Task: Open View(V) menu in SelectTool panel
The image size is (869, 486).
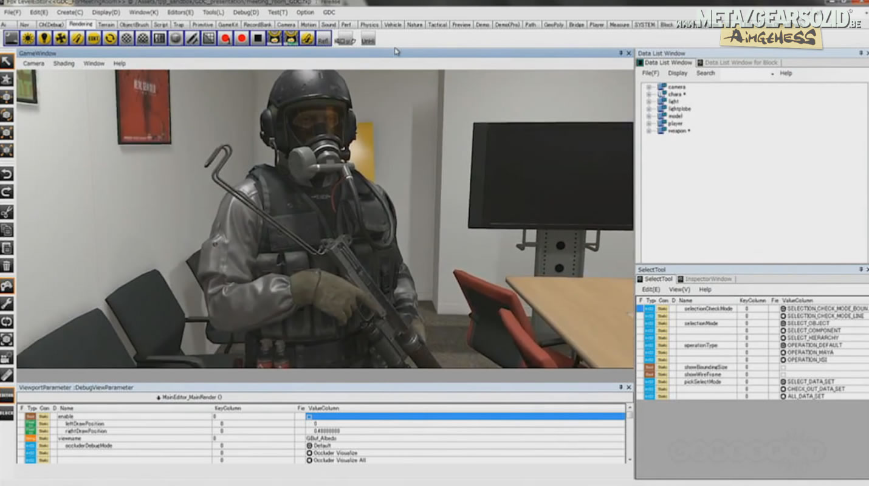Action: pyautogui.click(x=679, y=289)
